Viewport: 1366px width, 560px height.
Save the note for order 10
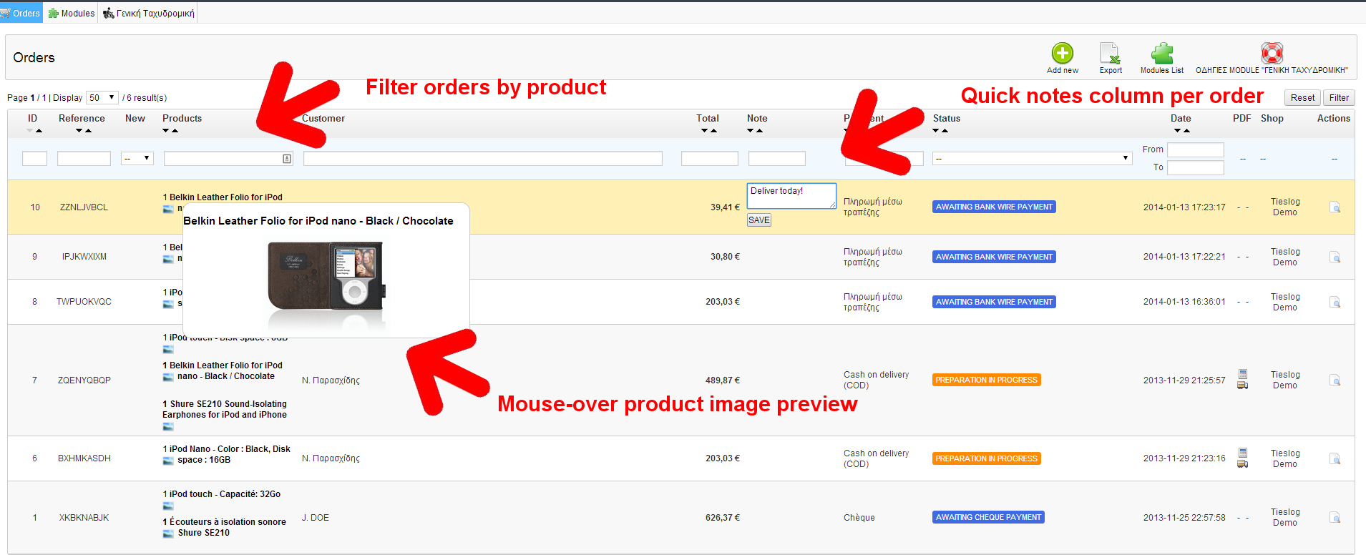click(759, 220)
